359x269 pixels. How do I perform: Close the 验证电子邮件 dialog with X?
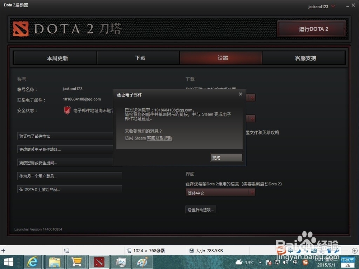click(x=241, y=94)
